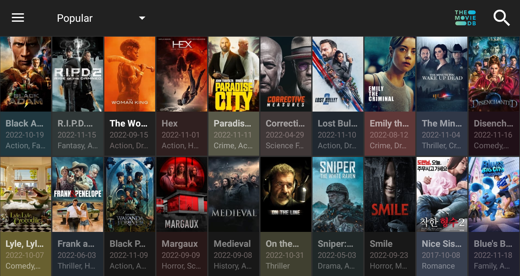Open the Blue's Big City Adventure poster
520x276 pixels.
click(x=494, y=194)
